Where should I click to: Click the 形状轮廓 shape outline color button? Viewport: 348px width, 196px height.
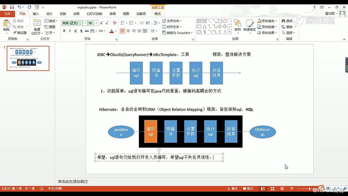pos(267,27)
